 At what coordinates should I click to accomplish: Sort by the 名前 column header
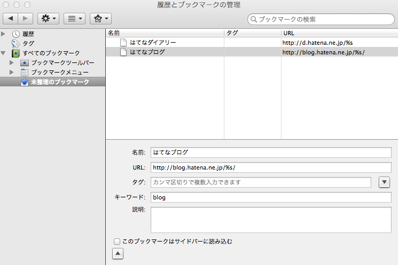(x=165, y=33)
